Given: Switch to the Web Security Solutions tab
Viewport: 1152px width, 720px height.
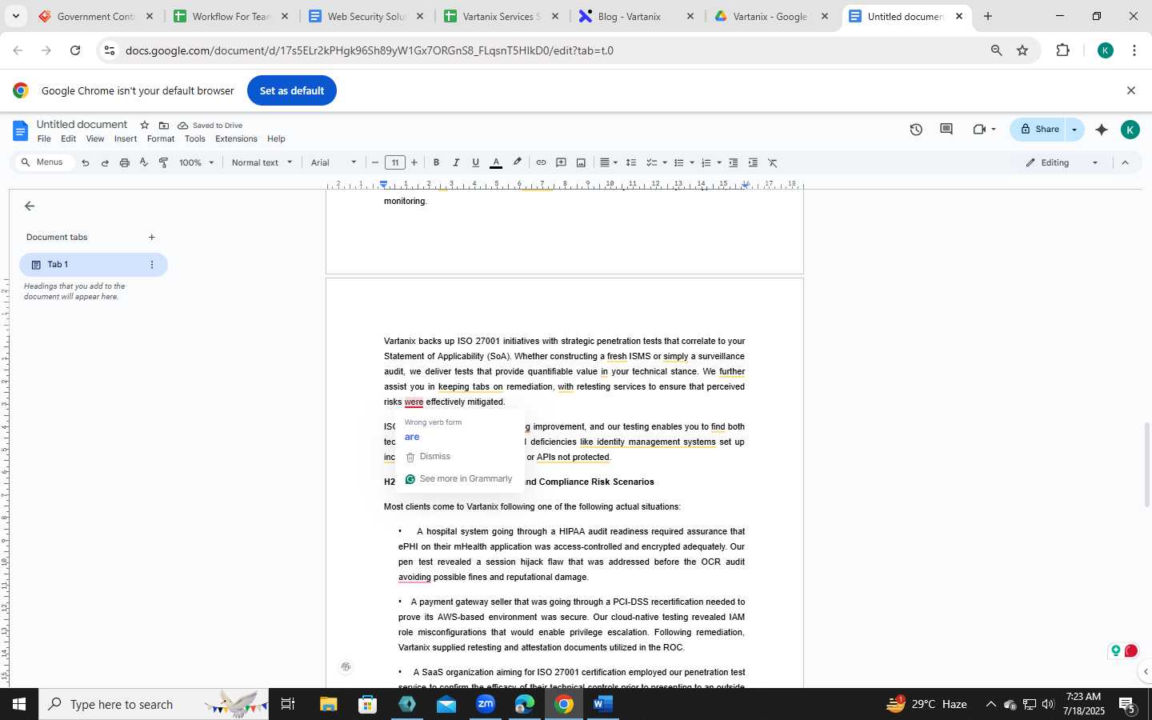Looking at the screenshot, I should pyautogui.click(x=367, y=16).
